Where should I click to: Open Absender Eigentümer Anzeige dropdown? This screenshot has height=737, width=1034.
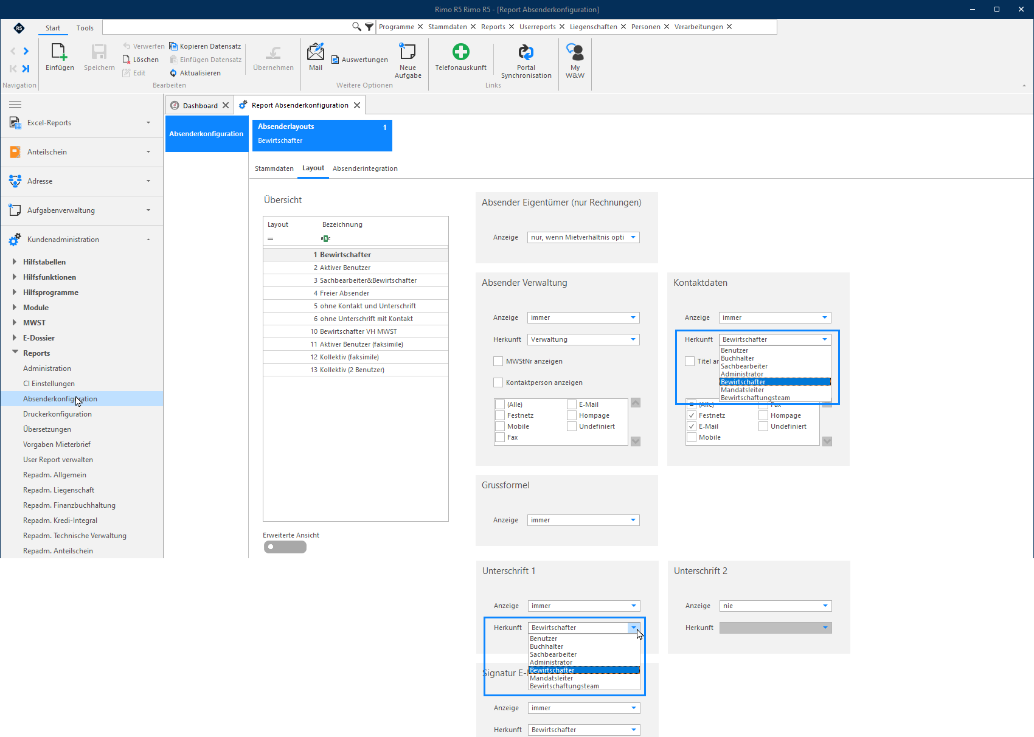[x=633, y=237]
